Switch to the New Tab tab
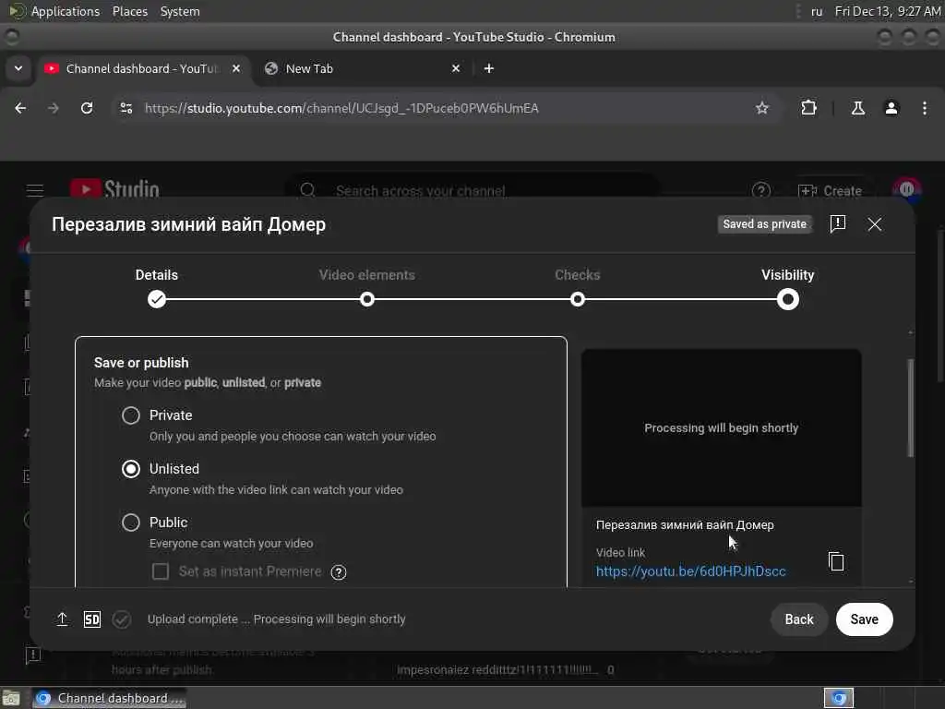This screenshot has height=709, width=945. (362, 68)
